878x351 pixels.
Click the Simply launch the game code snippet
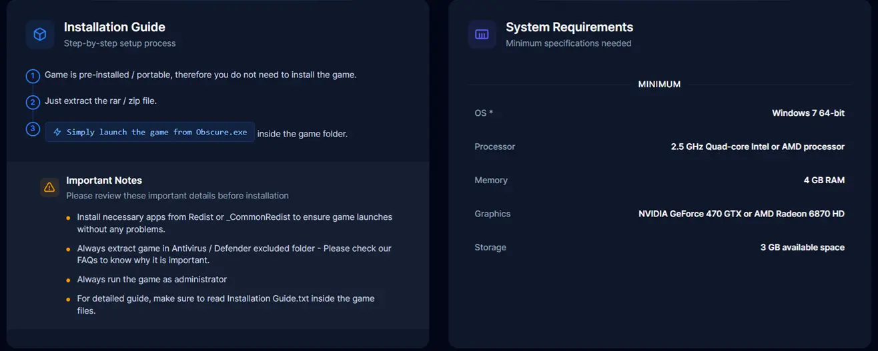(x=149, y=132)
